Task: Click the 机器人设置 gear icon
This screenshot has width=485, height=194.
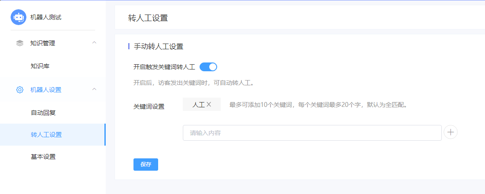Action: 20,90
